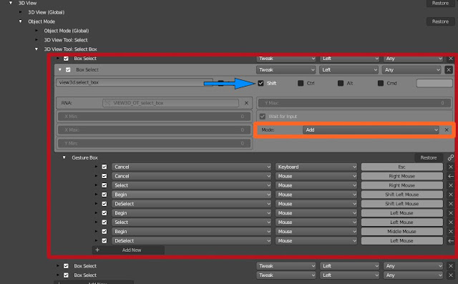Open DeSelect action dropdown in Shift Left Mouse row
458x284 pixels.
coord(191,204)
